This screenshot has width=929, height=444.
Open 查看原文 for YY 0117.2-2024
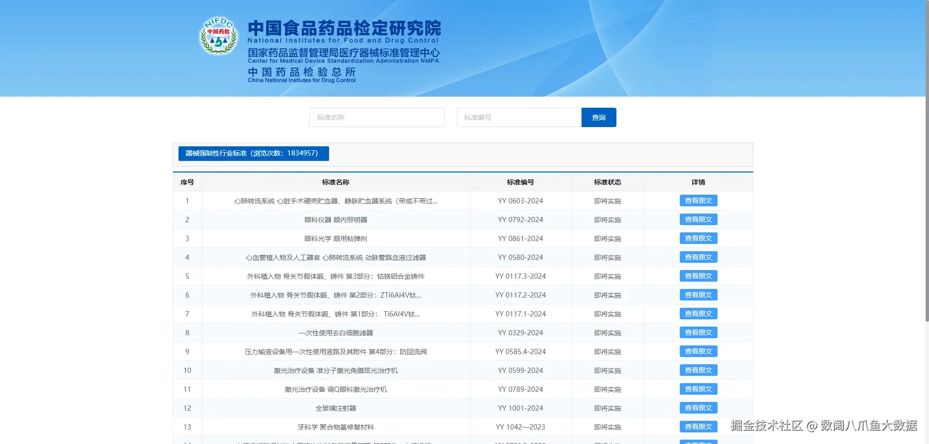[x=698, y=295]
